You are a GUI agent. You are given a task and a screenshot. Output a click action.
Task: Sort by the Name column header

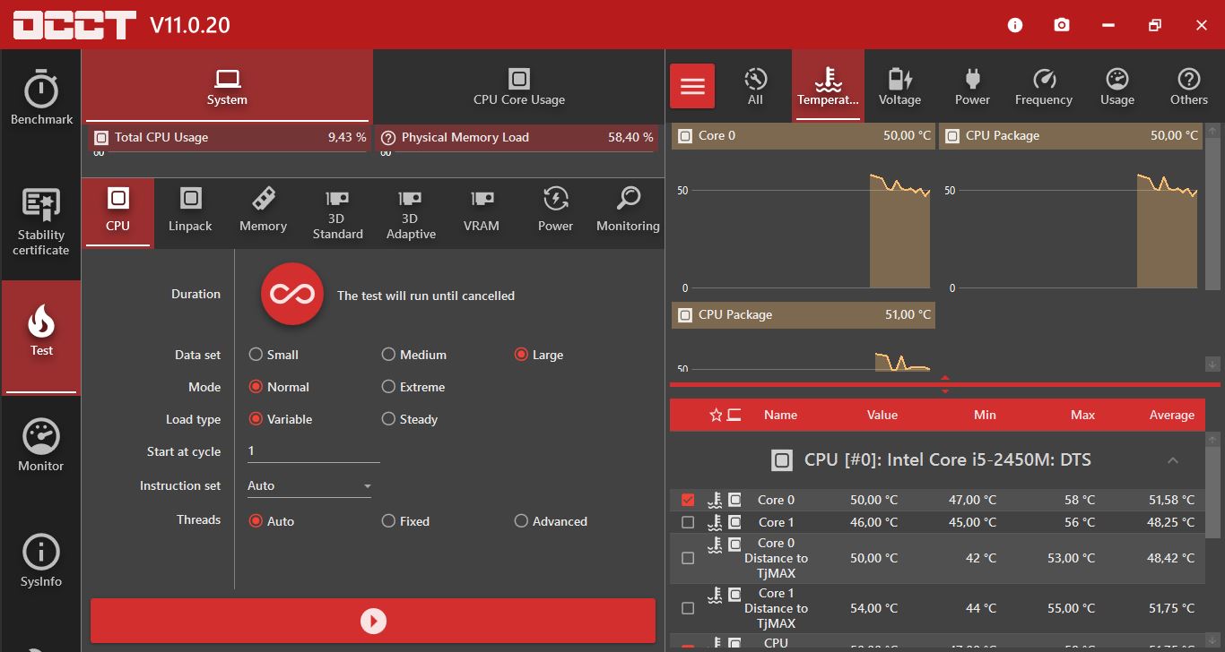click(x=780, y=415)
